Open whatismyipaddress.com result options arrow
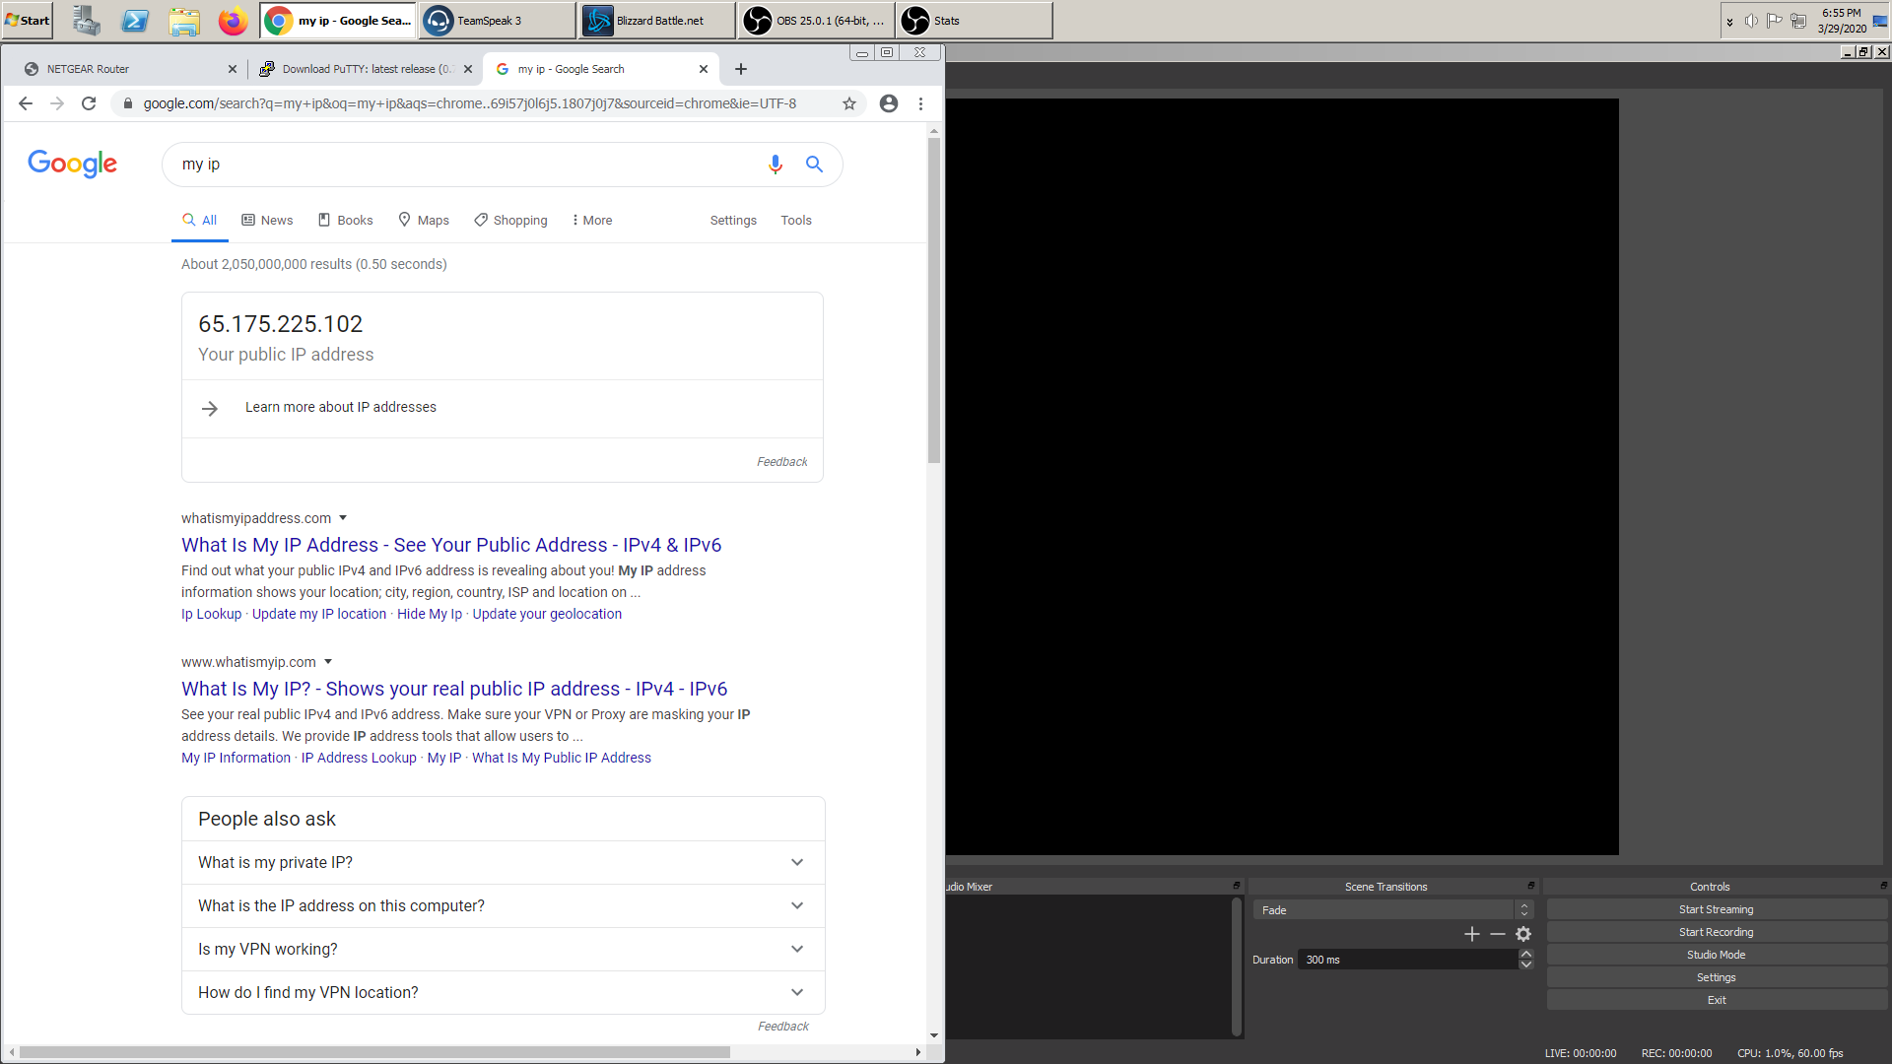1892x1064 pixels. pyautogui.click(x=343, y=518)
